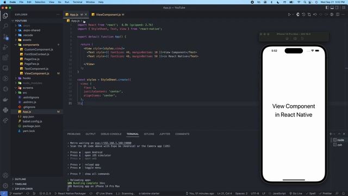This screenshot has height=196, width=348.
Task: Click React Native Packager in the status bar
Action: pos(70,194)
